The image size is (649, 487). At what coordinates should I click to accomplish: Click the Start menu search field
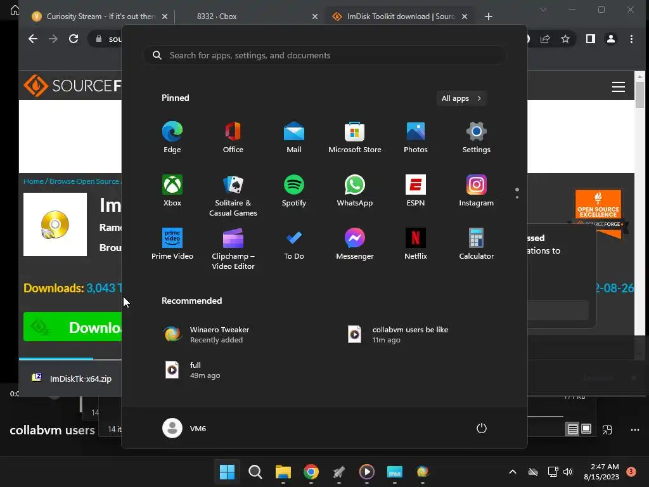[x=324, y=56]
